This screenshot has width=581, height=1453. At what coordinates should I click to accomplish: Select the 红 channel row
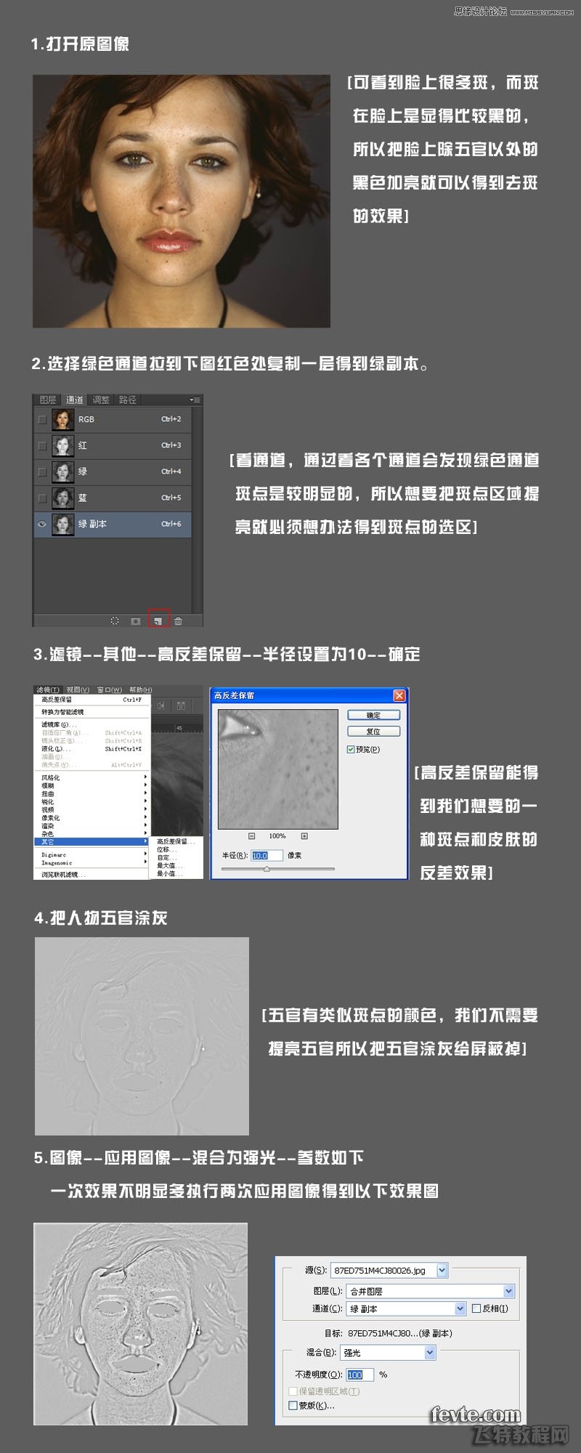(113, 445)
